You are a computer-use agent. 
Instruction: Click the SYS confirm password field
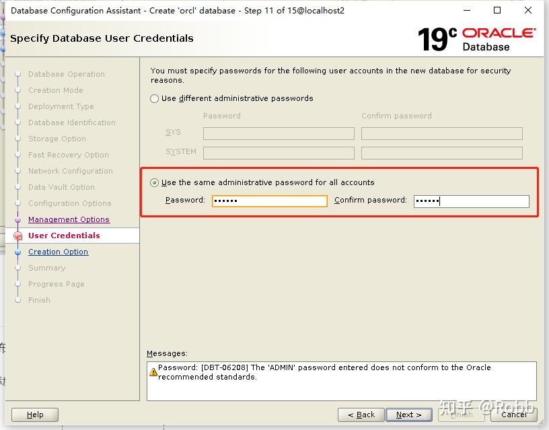click(x=442, y=133)
